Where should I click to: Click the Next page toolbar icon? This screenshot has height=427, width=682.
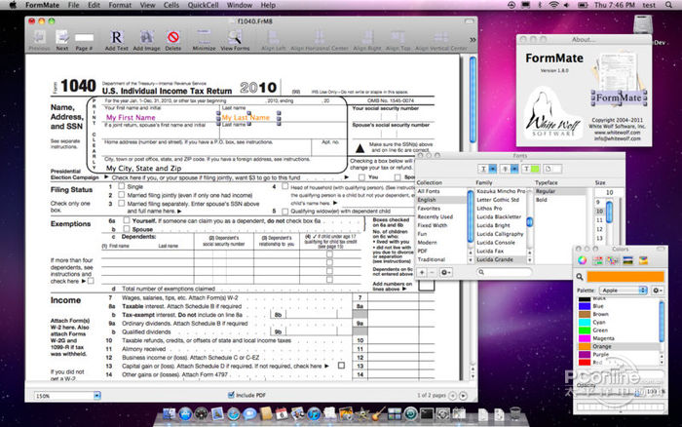coord(61,37)
